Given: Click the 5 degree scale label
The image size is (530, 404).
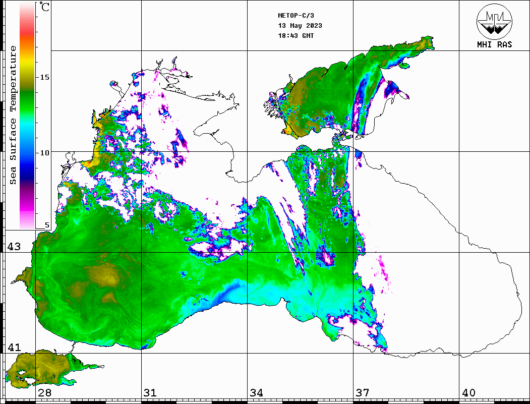Looking at the screenshot, I should [x=47, y=225].
